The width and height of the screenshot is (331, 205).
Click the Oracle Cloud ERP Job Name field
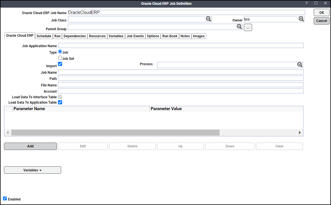point(186,12)
